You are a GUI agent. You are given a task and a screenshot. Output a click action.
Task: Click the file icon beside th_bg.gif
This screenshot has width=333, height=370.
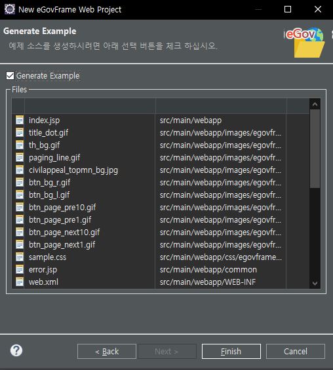[x=20, y=145]
